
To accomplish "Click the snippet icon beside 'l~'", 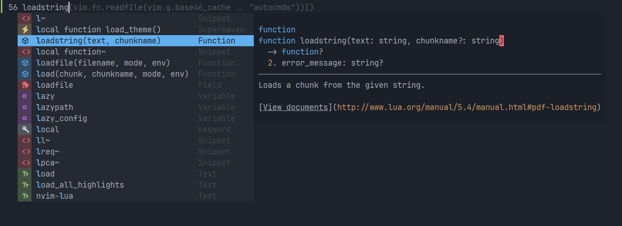I will coord(25,18).
